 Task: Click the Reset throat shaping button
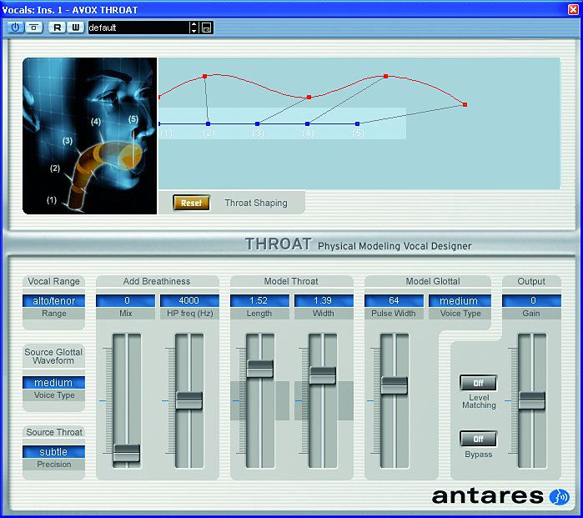(191, 203)
